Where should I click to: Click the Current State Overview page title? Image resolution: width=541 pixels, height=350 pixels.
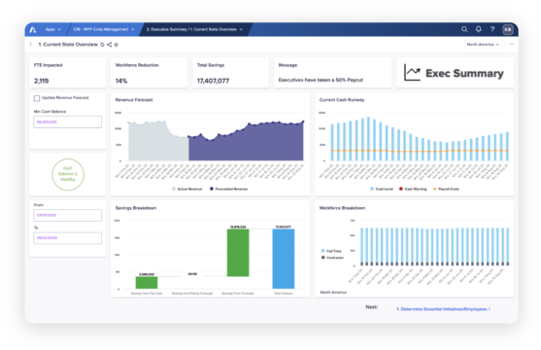point(68,45)
